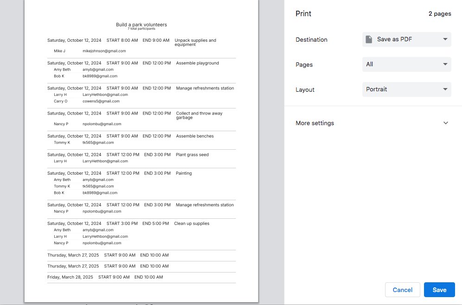Open the Layout dropdown set to Portrait
The height and width of the screenshot is (305, 462).
click(406, 89)
